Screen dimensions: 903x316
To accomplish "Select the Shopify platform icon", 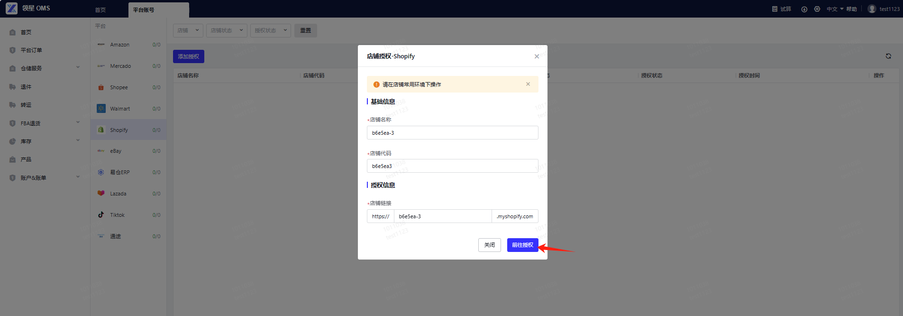I will click(x=101, y=130).
